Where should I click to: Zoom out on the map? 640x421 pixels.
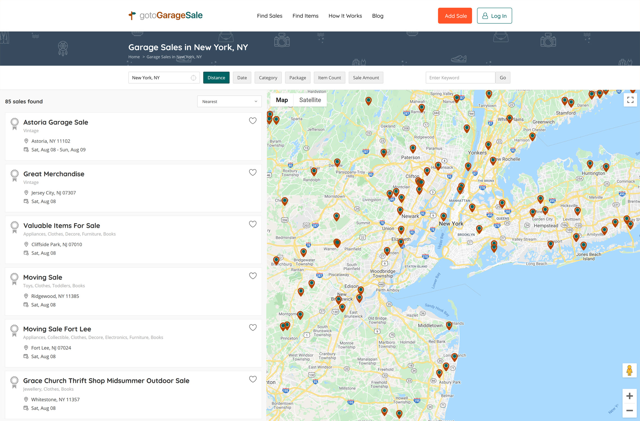(x=630, y=411)
